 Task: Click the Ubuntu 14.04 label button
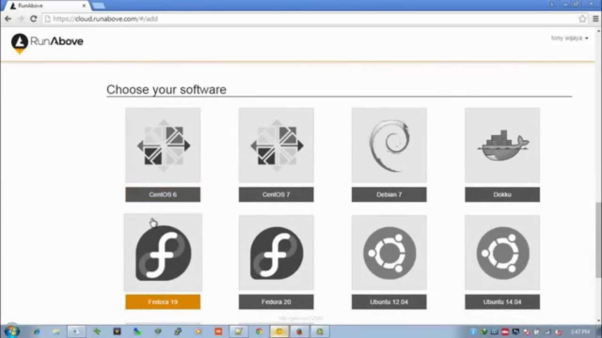[x=502, y=302]
